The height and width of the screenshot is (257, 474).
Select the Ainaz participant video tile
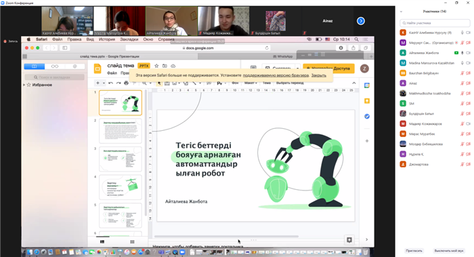pos(328,21)
